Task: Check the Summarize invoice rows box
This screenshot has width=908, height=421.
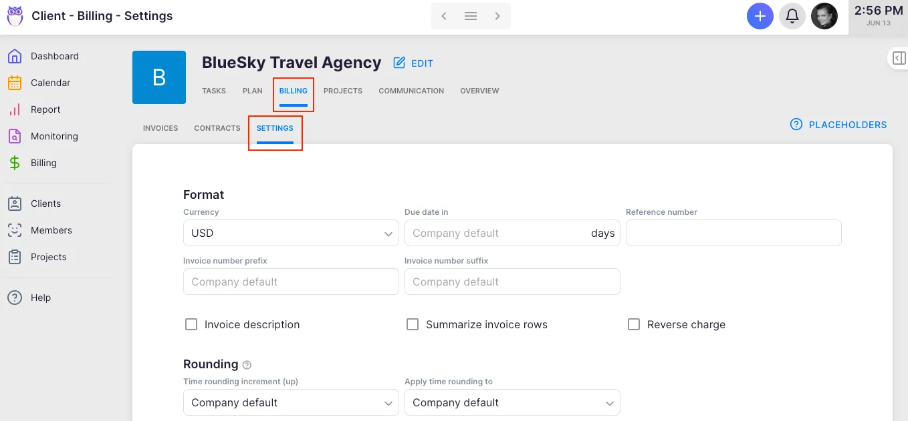Action: coord(413,325)
